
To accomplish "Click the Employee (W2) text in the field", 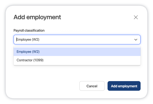I will coord(28,40).
